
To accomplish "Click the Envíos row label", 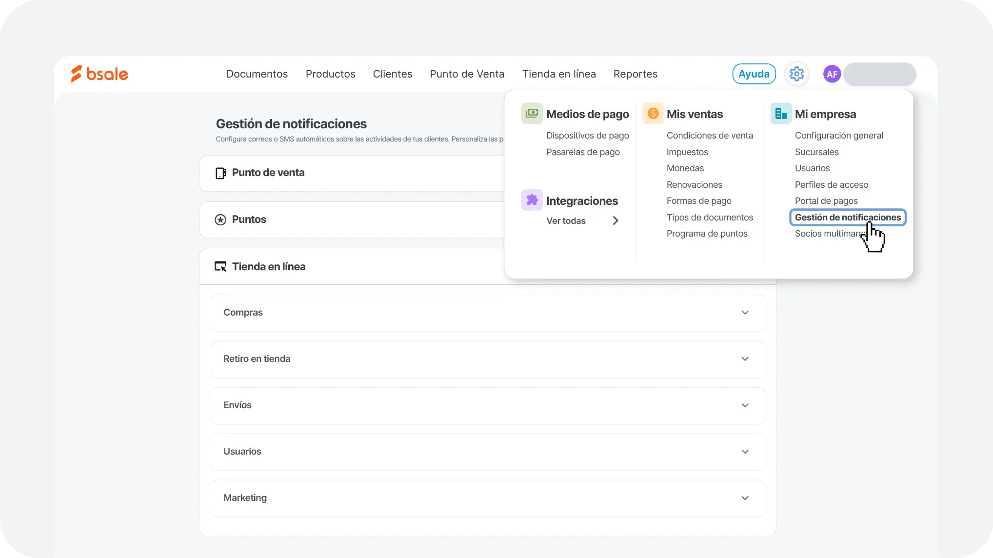I will pyautogui.click(x=238, y=405).
